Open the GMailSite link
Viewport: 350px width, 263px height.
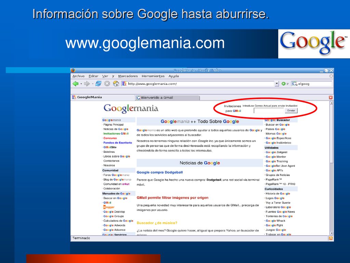(110, 147)
